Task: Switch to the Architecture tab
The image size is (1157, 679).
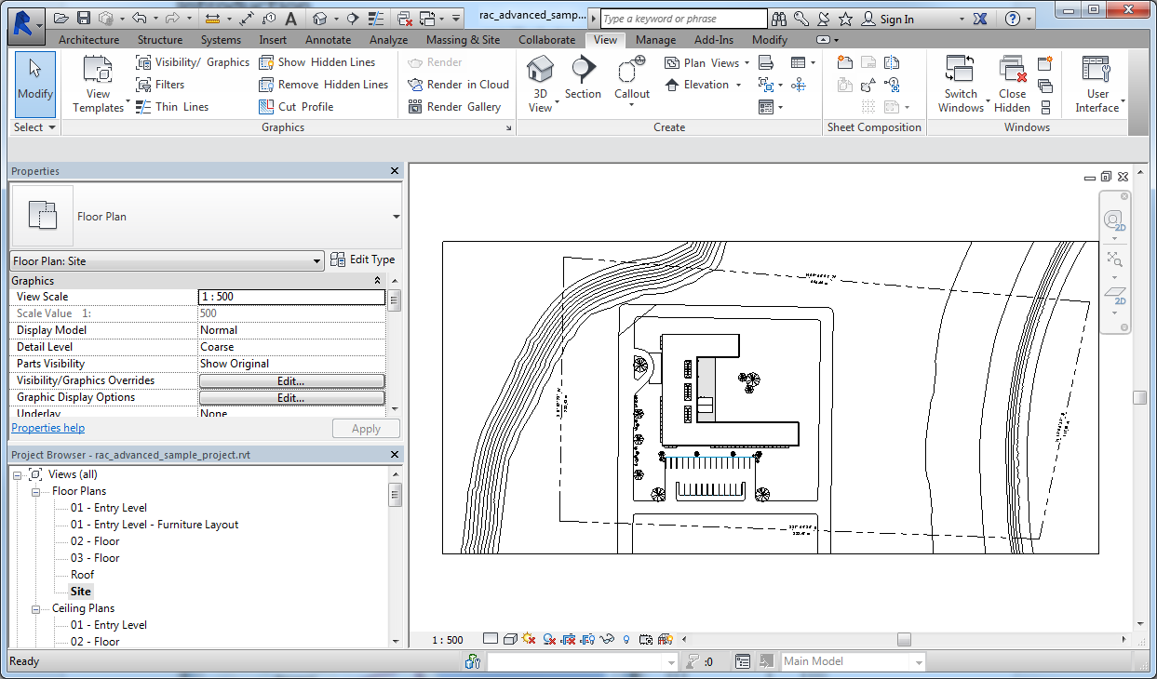Action: [x=89, y=40]
